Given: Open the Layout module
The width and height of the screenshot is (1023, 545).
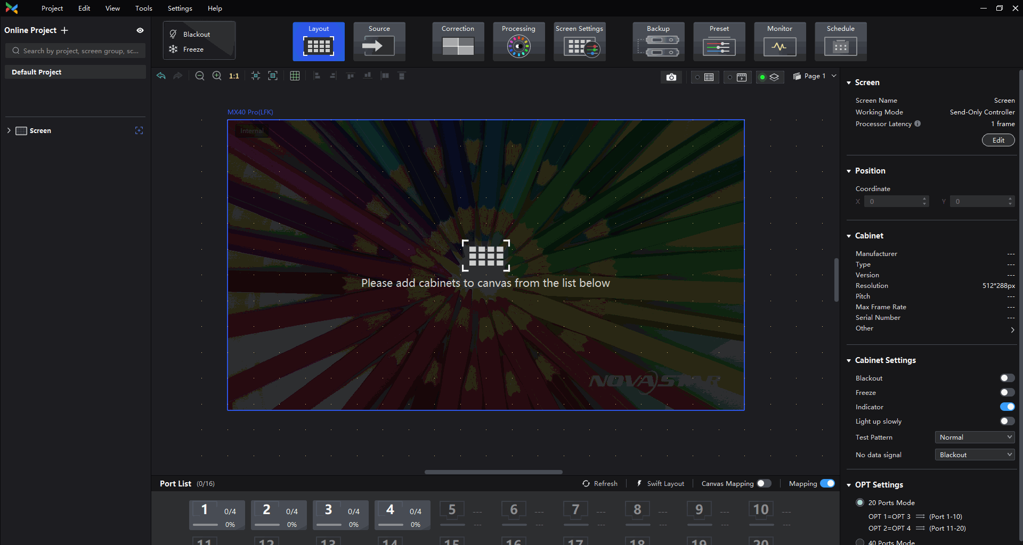Looking at the screenshot, I should 319,42.
